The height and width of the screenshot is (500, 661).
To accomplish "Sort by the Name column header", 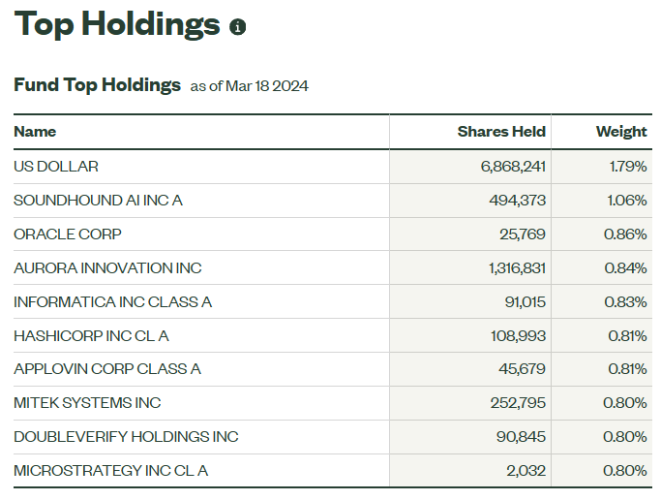I will [x=35, y=132].
